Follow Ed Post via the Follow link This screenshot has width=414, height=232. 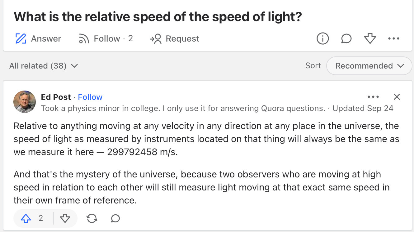click(90, 97)
